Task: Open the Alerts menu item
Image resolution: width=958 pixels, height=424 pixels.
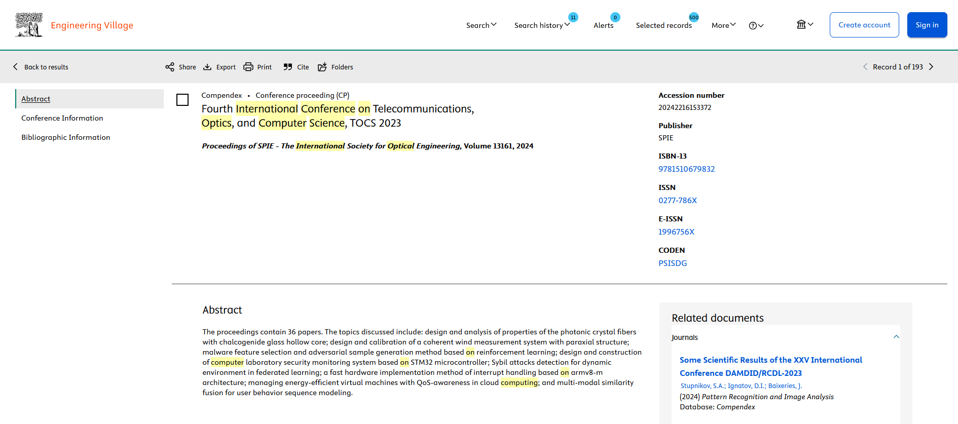Action: (x=603, y=25)
